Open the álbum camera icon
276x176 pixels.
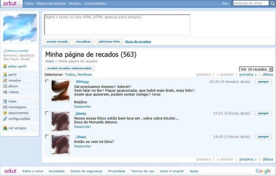pyautogui.click(x=5, y=86)
